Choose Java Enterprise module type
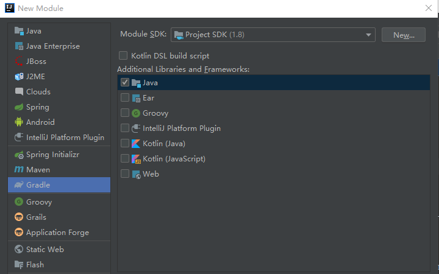 [52, 46]
